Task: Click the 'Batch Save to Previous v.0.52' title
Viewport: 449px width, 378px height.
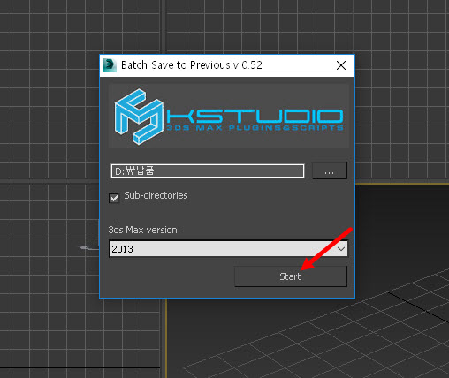Action: point(192,65)
